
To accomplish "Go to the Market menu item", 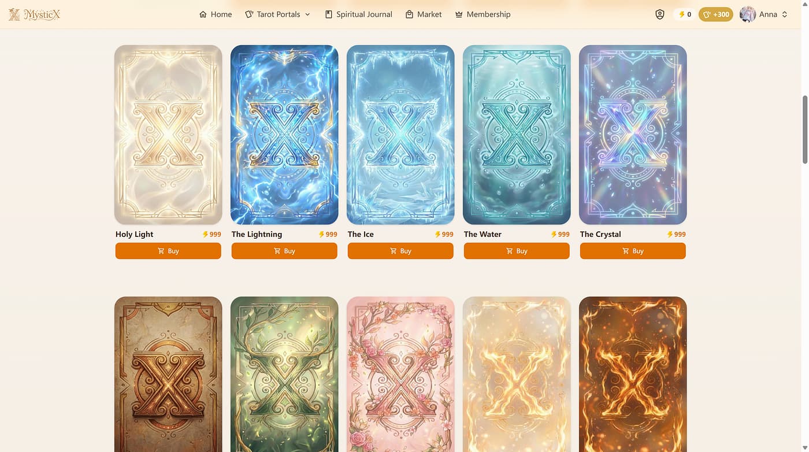I will click(424, 14).
